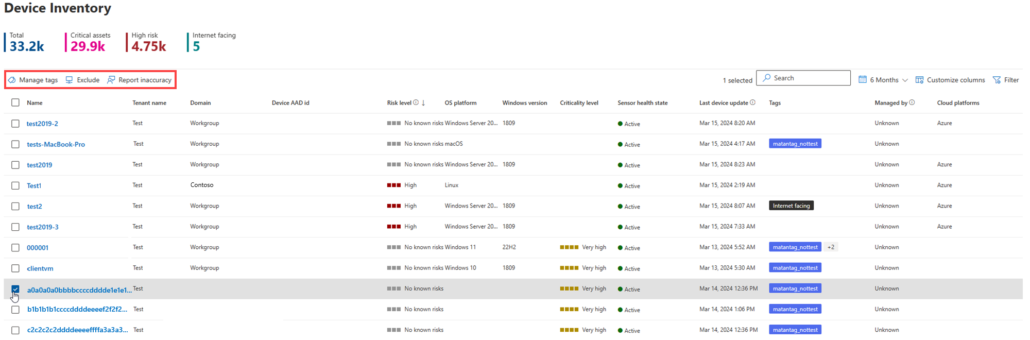This screenshot has width=1030, height=340.
Task: Click the Search input field
Action: pyautogui.click(x=803, y=78)
